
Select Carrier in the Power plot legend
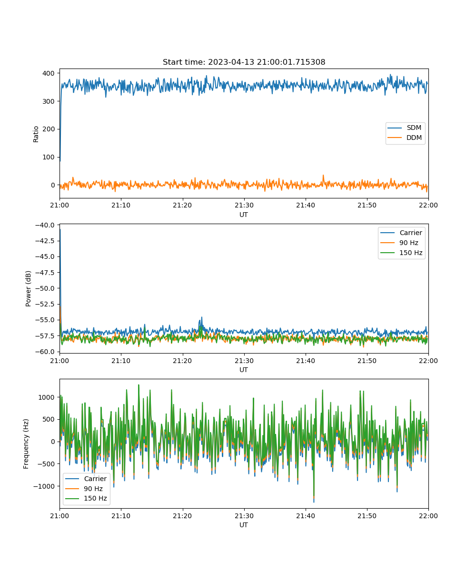point(410,233)
